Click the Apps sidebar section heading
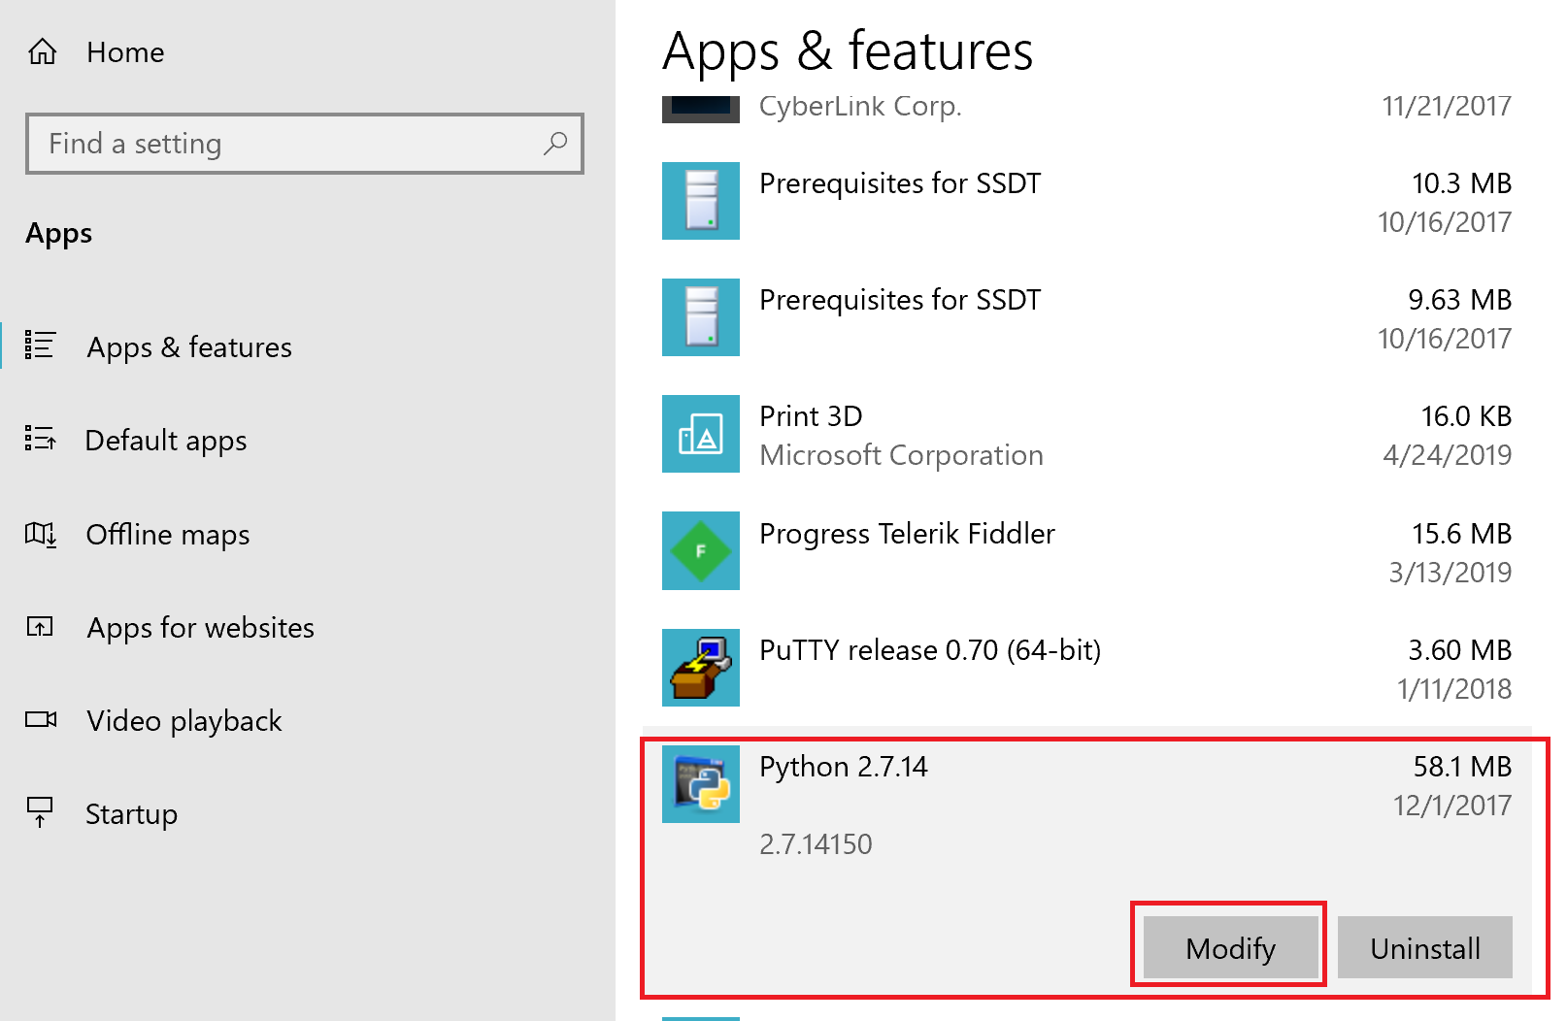 click(59, 234)
